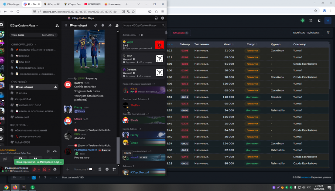The image size is (335, 191).
Task: Click the football players image in chat
Action: 89,51
